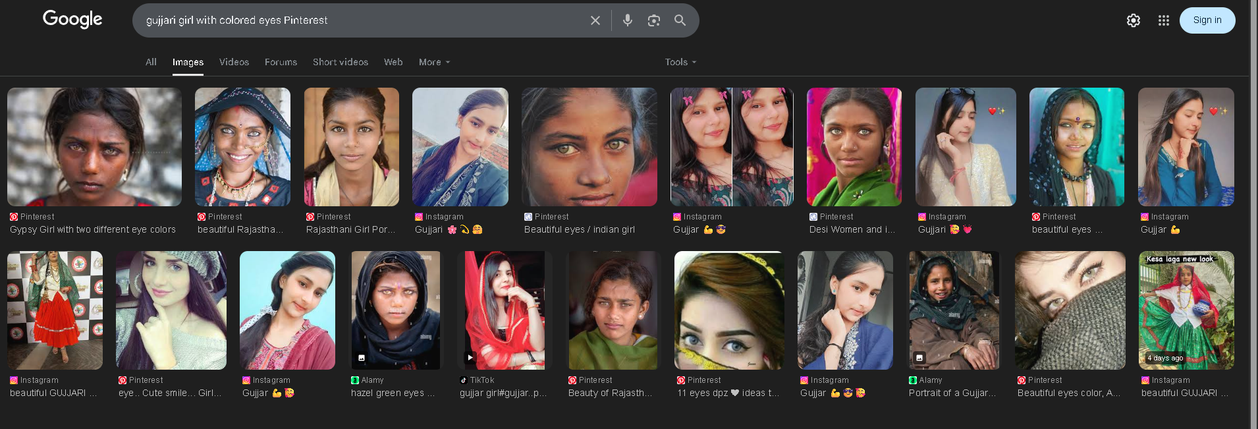The image size is (1258, 429).
Task: Open the Tools dropdown
Action: [680, 62]
